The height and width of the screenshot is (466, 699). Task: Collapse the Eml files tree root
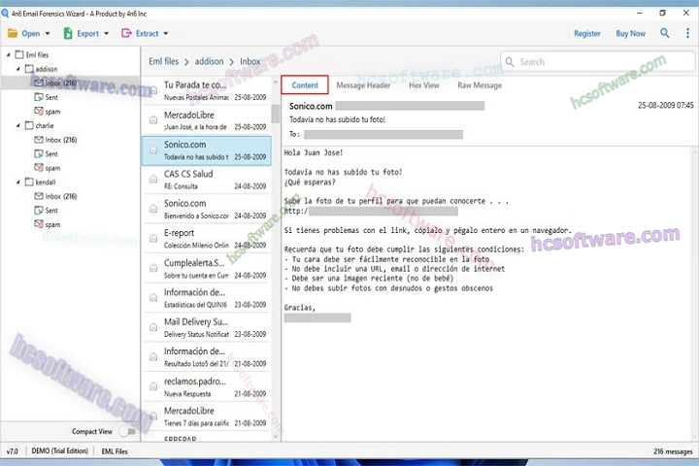(9, 54)
